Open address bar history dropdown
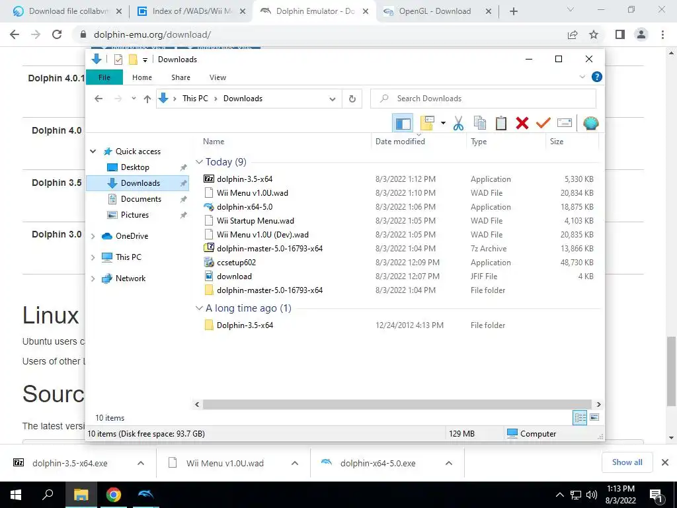This screenshot has height=508, width=677. pos(333,99)
